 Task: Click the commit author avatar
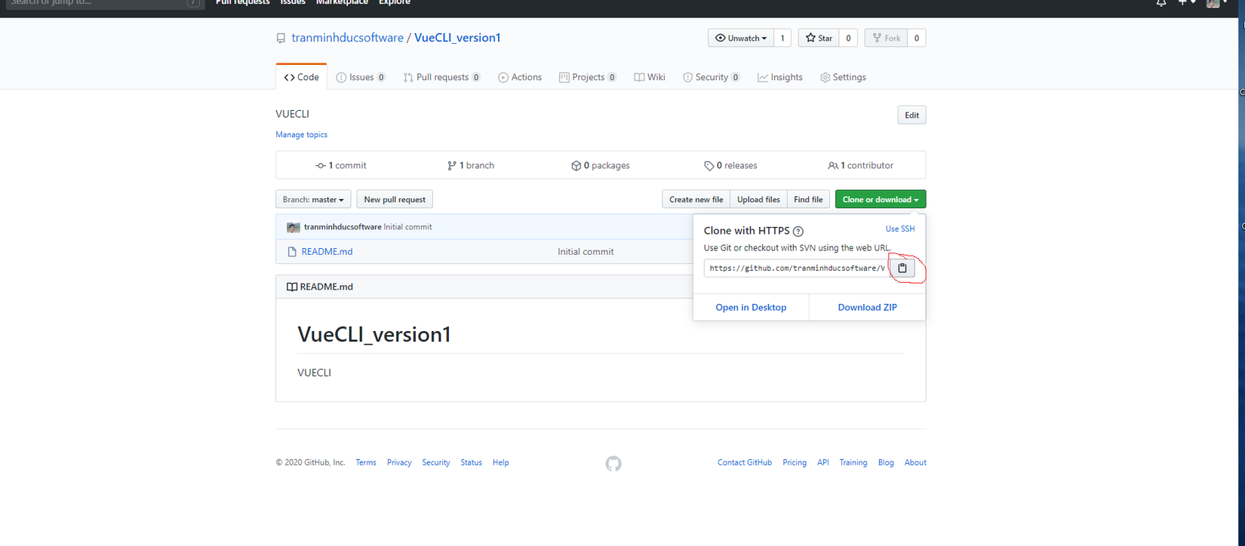[x=294, y=227]
